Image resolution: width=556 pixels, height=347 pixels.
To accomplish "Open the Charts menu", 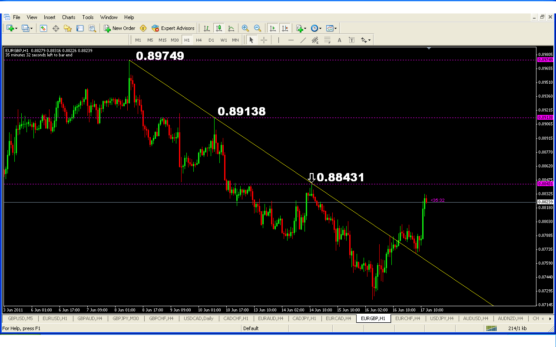I will (x=69, y=17).
